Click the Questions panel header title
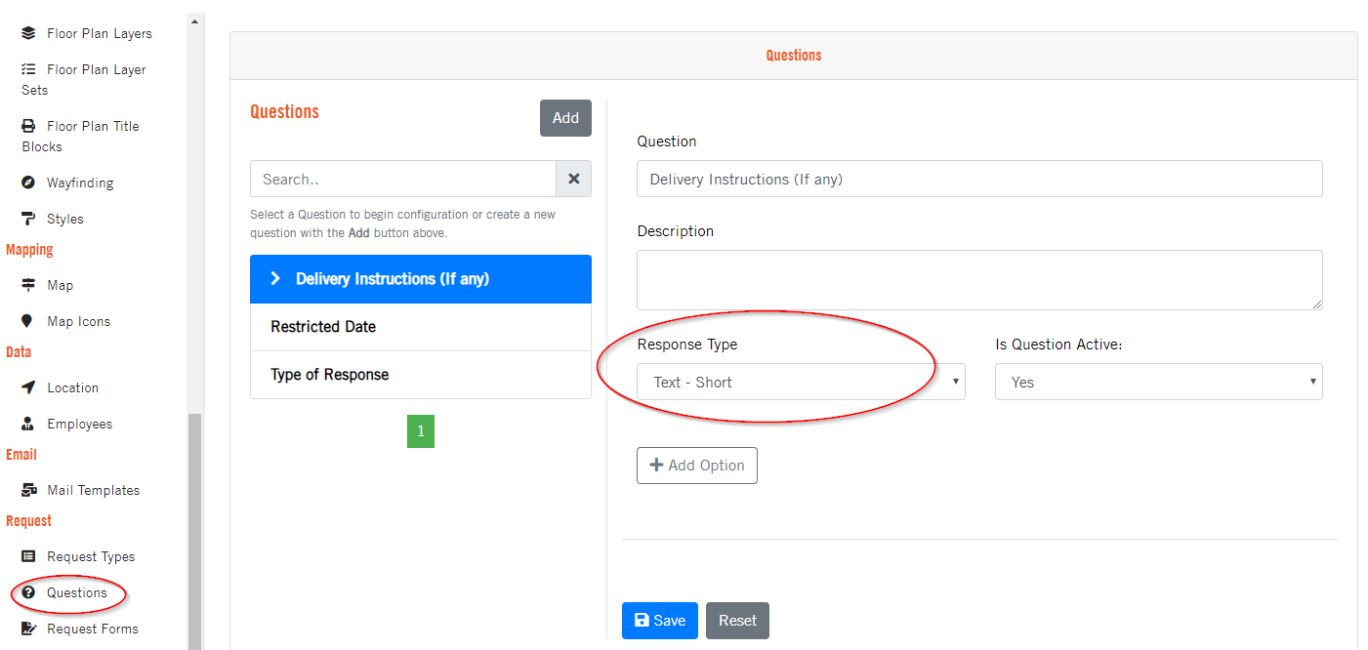Image resolution: width=1368 pixels, height=650 pixels. [794, 56]
